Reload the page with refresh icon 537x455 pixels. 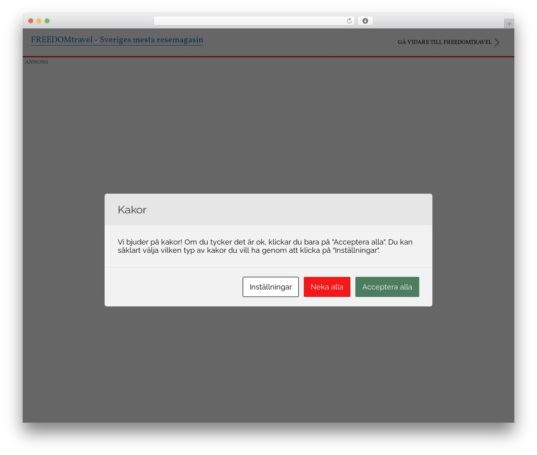[349, 21]
